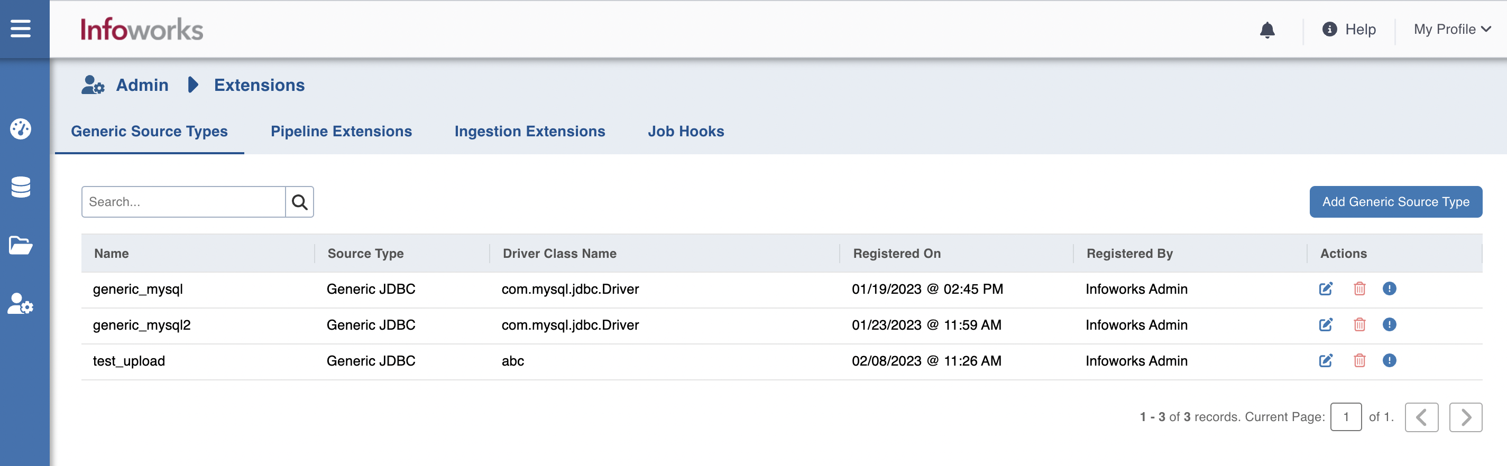Viewport: 1507px width, 466px height.
Task: Focus the Search input field
Action: [x=183, y=202]
